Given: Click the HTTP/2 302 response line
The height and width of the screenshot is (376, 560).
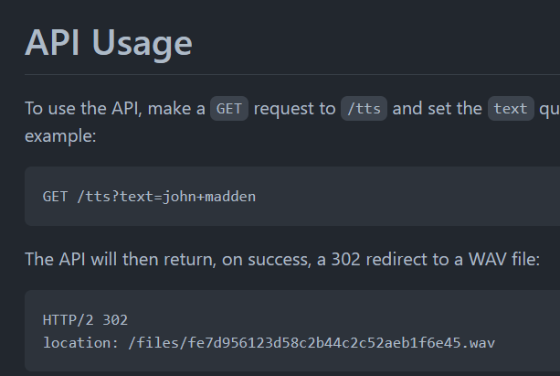Looking at the screenshot, I should tap(85, 320).
